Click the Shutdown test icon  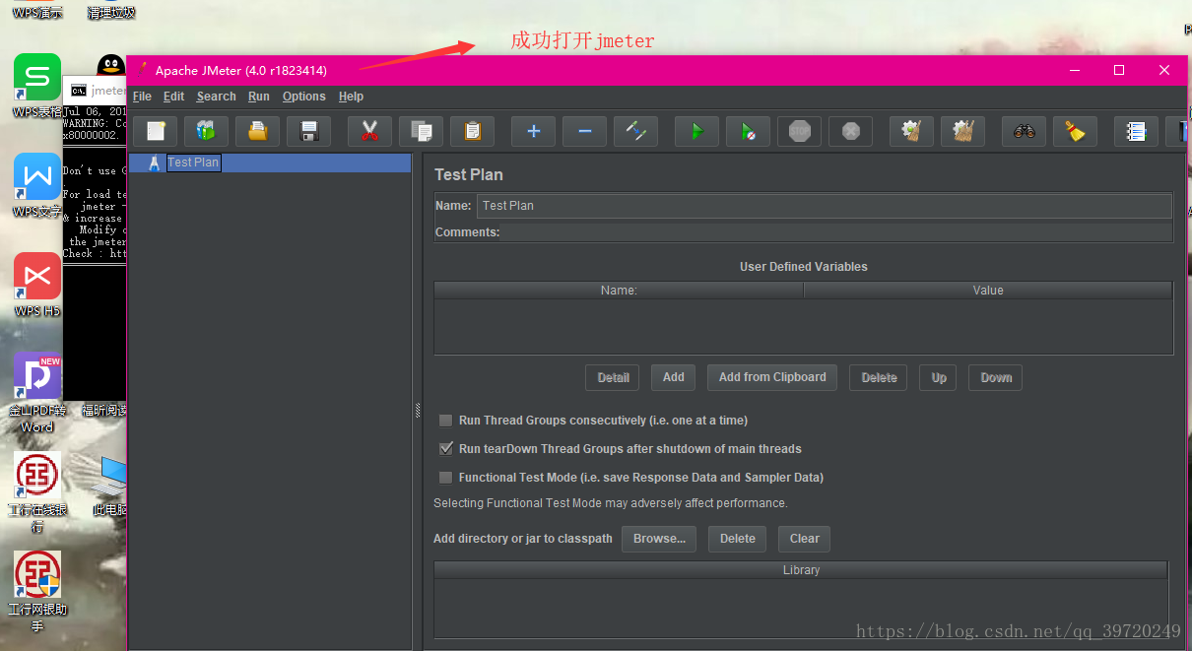[850, 131]
